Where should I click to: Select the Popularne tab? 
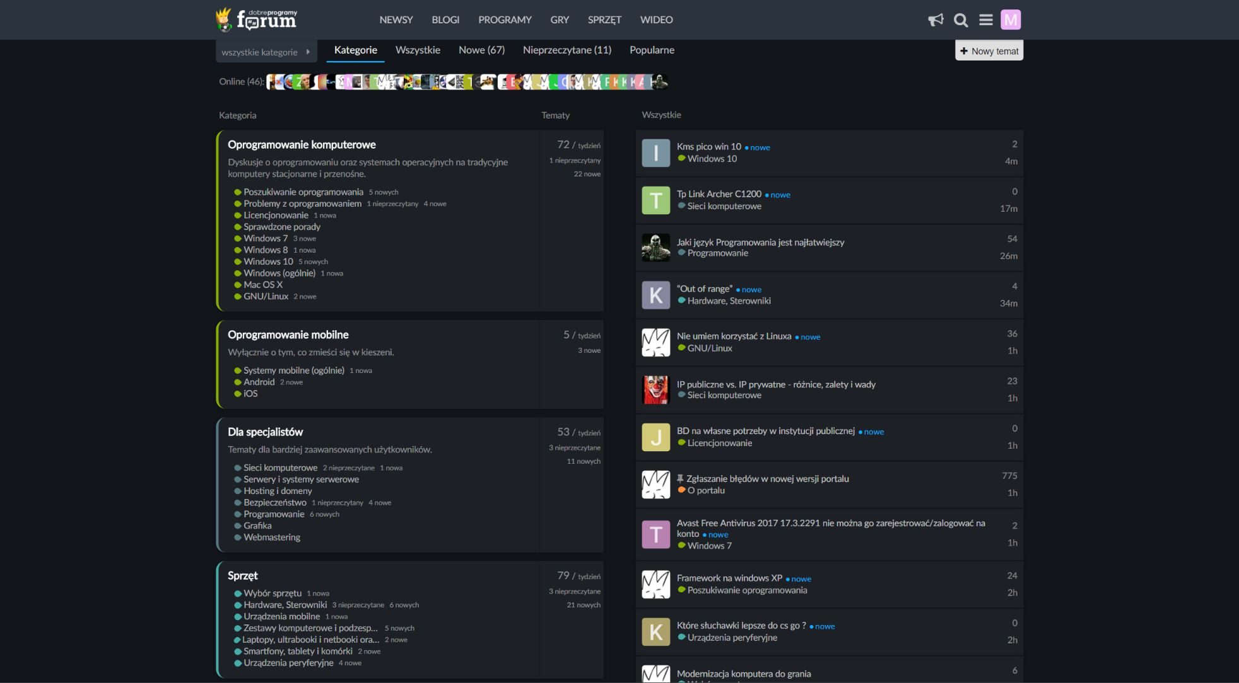[x=652, y=50]
